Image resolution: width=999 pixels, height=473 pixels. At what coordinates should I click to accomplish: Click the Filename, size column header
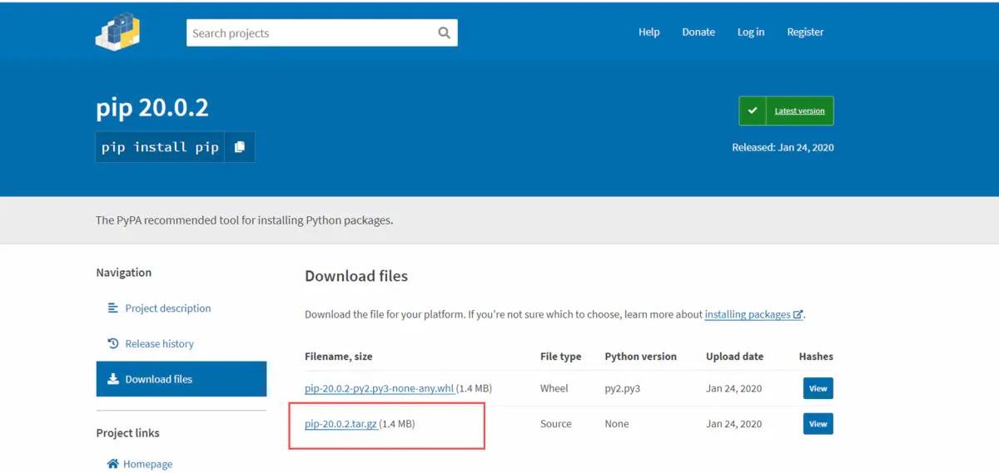[x=339, y=357]
